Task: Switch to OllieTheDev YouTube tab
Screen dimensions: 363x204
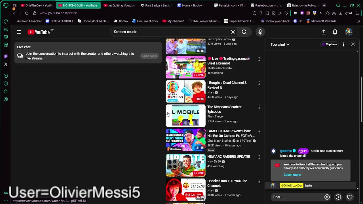Action: coord(37,5)
